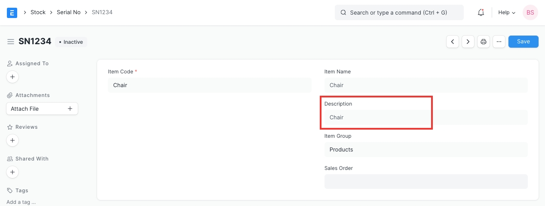Viewport: 545px width, 206px height.
Task: Open the BS user avatar menu
Action: click(x=530, y=12)
